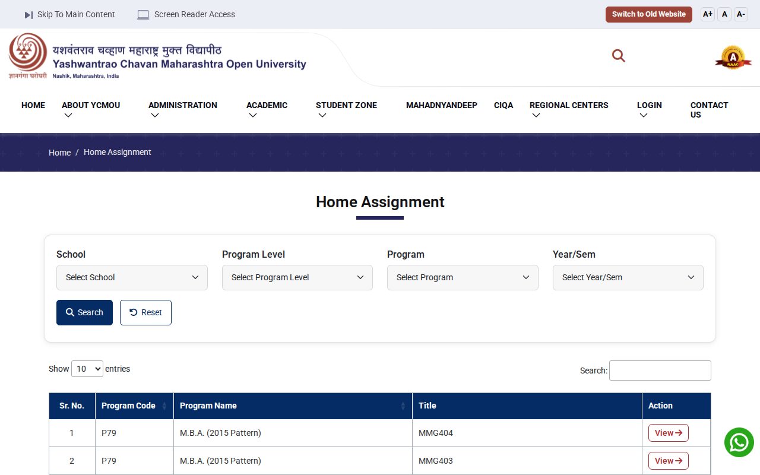Click the Title column header
Screen dimensions: 760x475
[527, 406]
